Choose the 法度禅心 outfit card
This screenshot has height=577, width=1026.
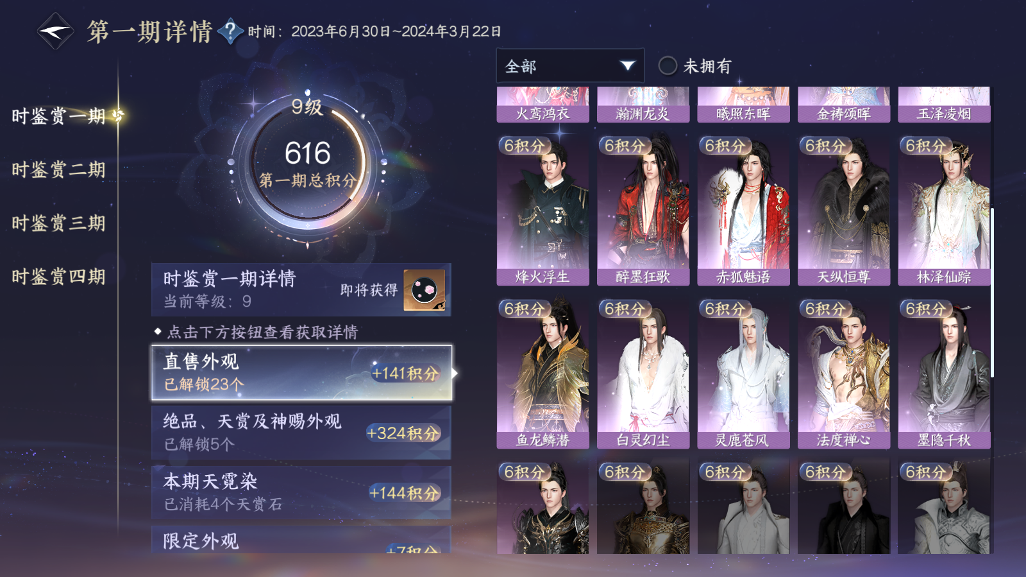[844, 373]
